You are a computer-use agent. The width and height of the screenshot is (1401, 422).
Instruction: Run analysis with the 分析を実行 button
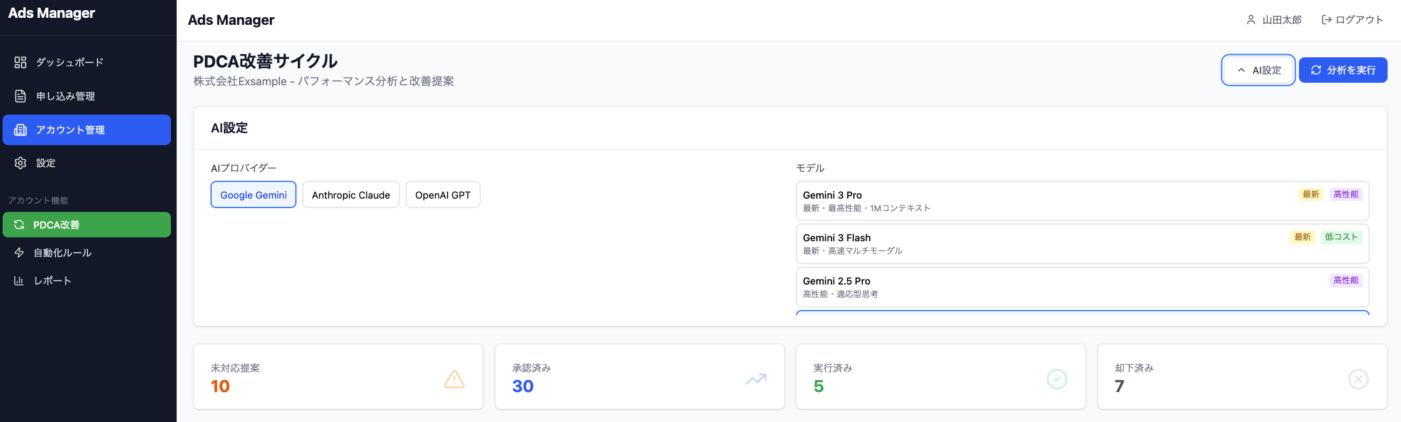click(x=1343, y=70)
